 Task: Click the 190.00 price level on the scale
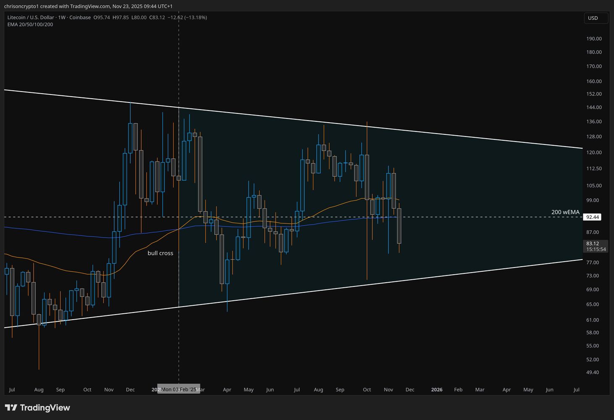coord(593,38)
